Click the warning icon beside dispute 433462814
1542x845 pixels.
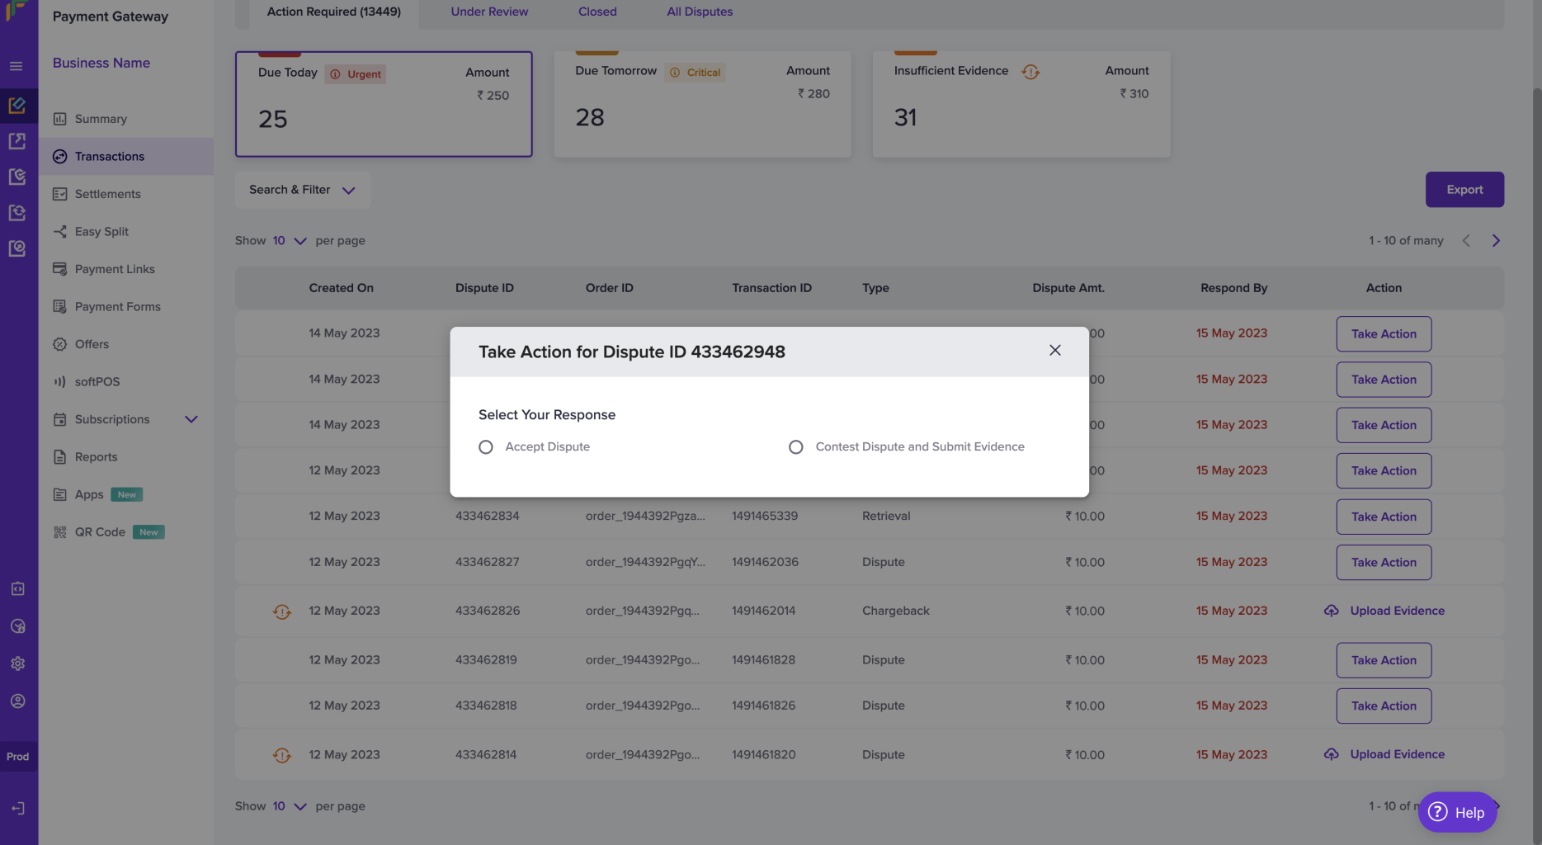[x=281, y=755]
